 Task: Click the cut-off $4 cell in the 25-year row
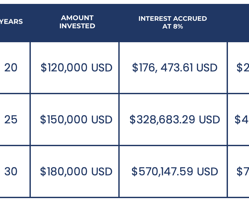click(241, 120)
